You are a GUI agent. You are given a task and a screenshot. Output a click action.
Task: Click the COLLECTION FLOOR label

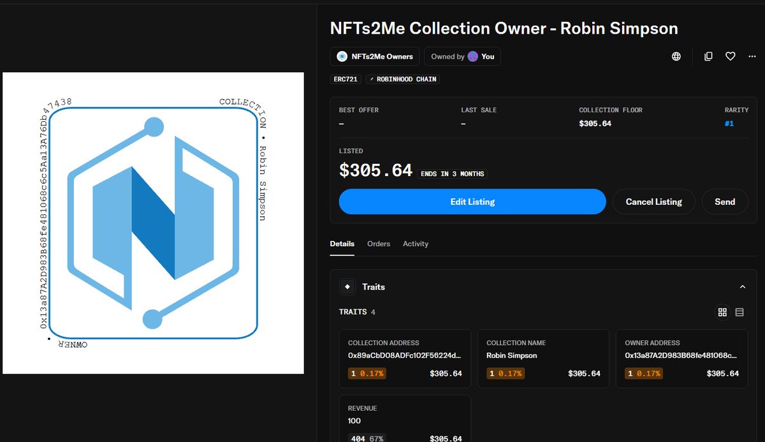pos(611,110)
